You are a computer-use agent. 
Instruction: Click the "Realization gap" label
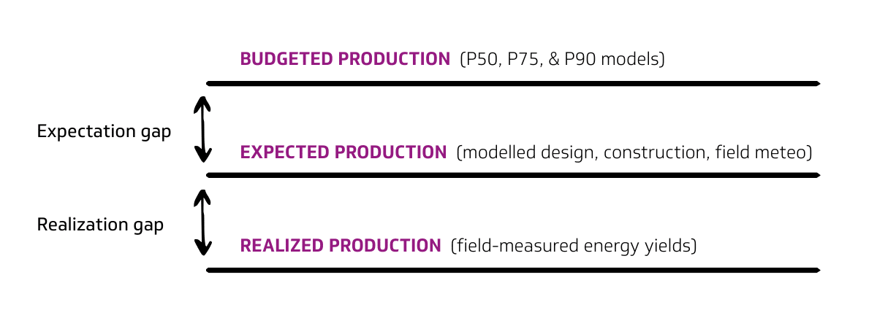click(x=100, y=225)
